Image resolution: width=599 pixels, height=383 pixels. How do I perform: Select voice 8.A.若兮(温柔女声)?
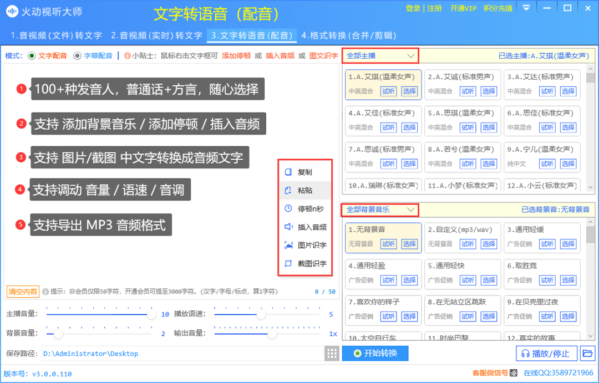(x=489, y=164)
